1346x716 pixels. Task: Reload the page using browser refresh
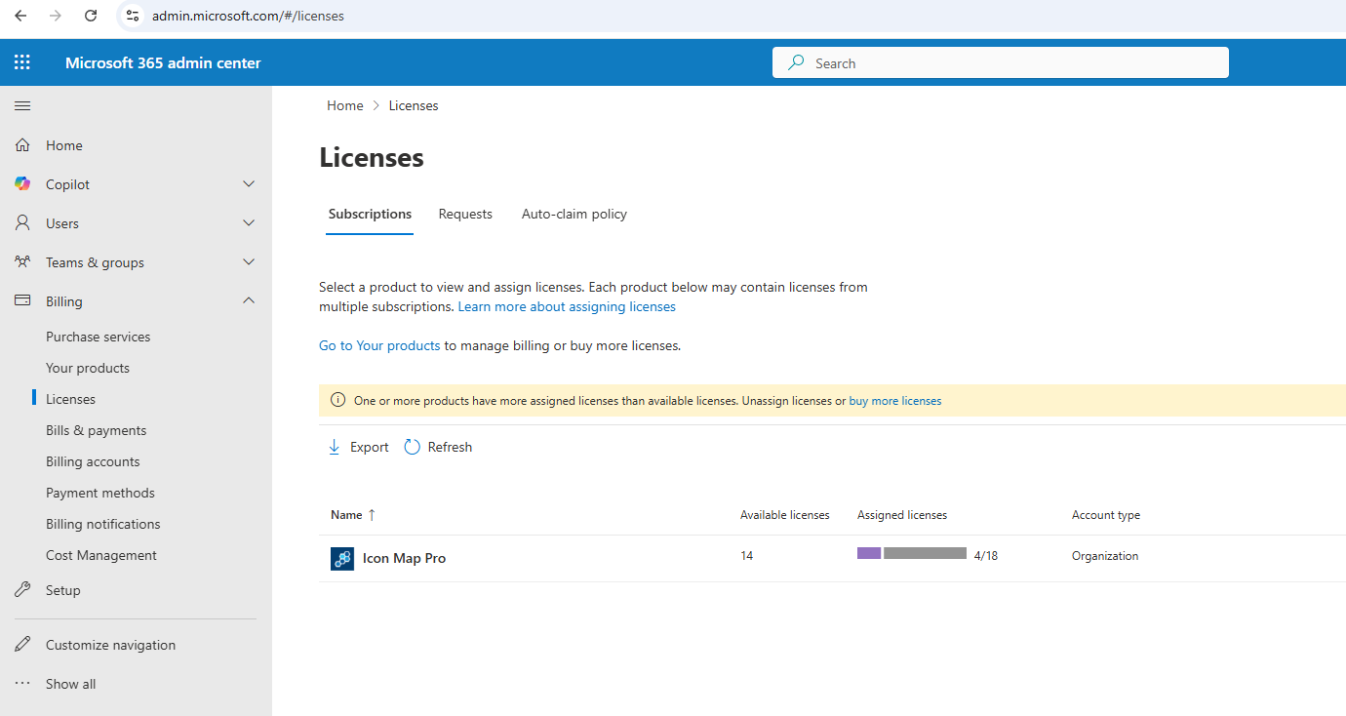coord(91,16)
